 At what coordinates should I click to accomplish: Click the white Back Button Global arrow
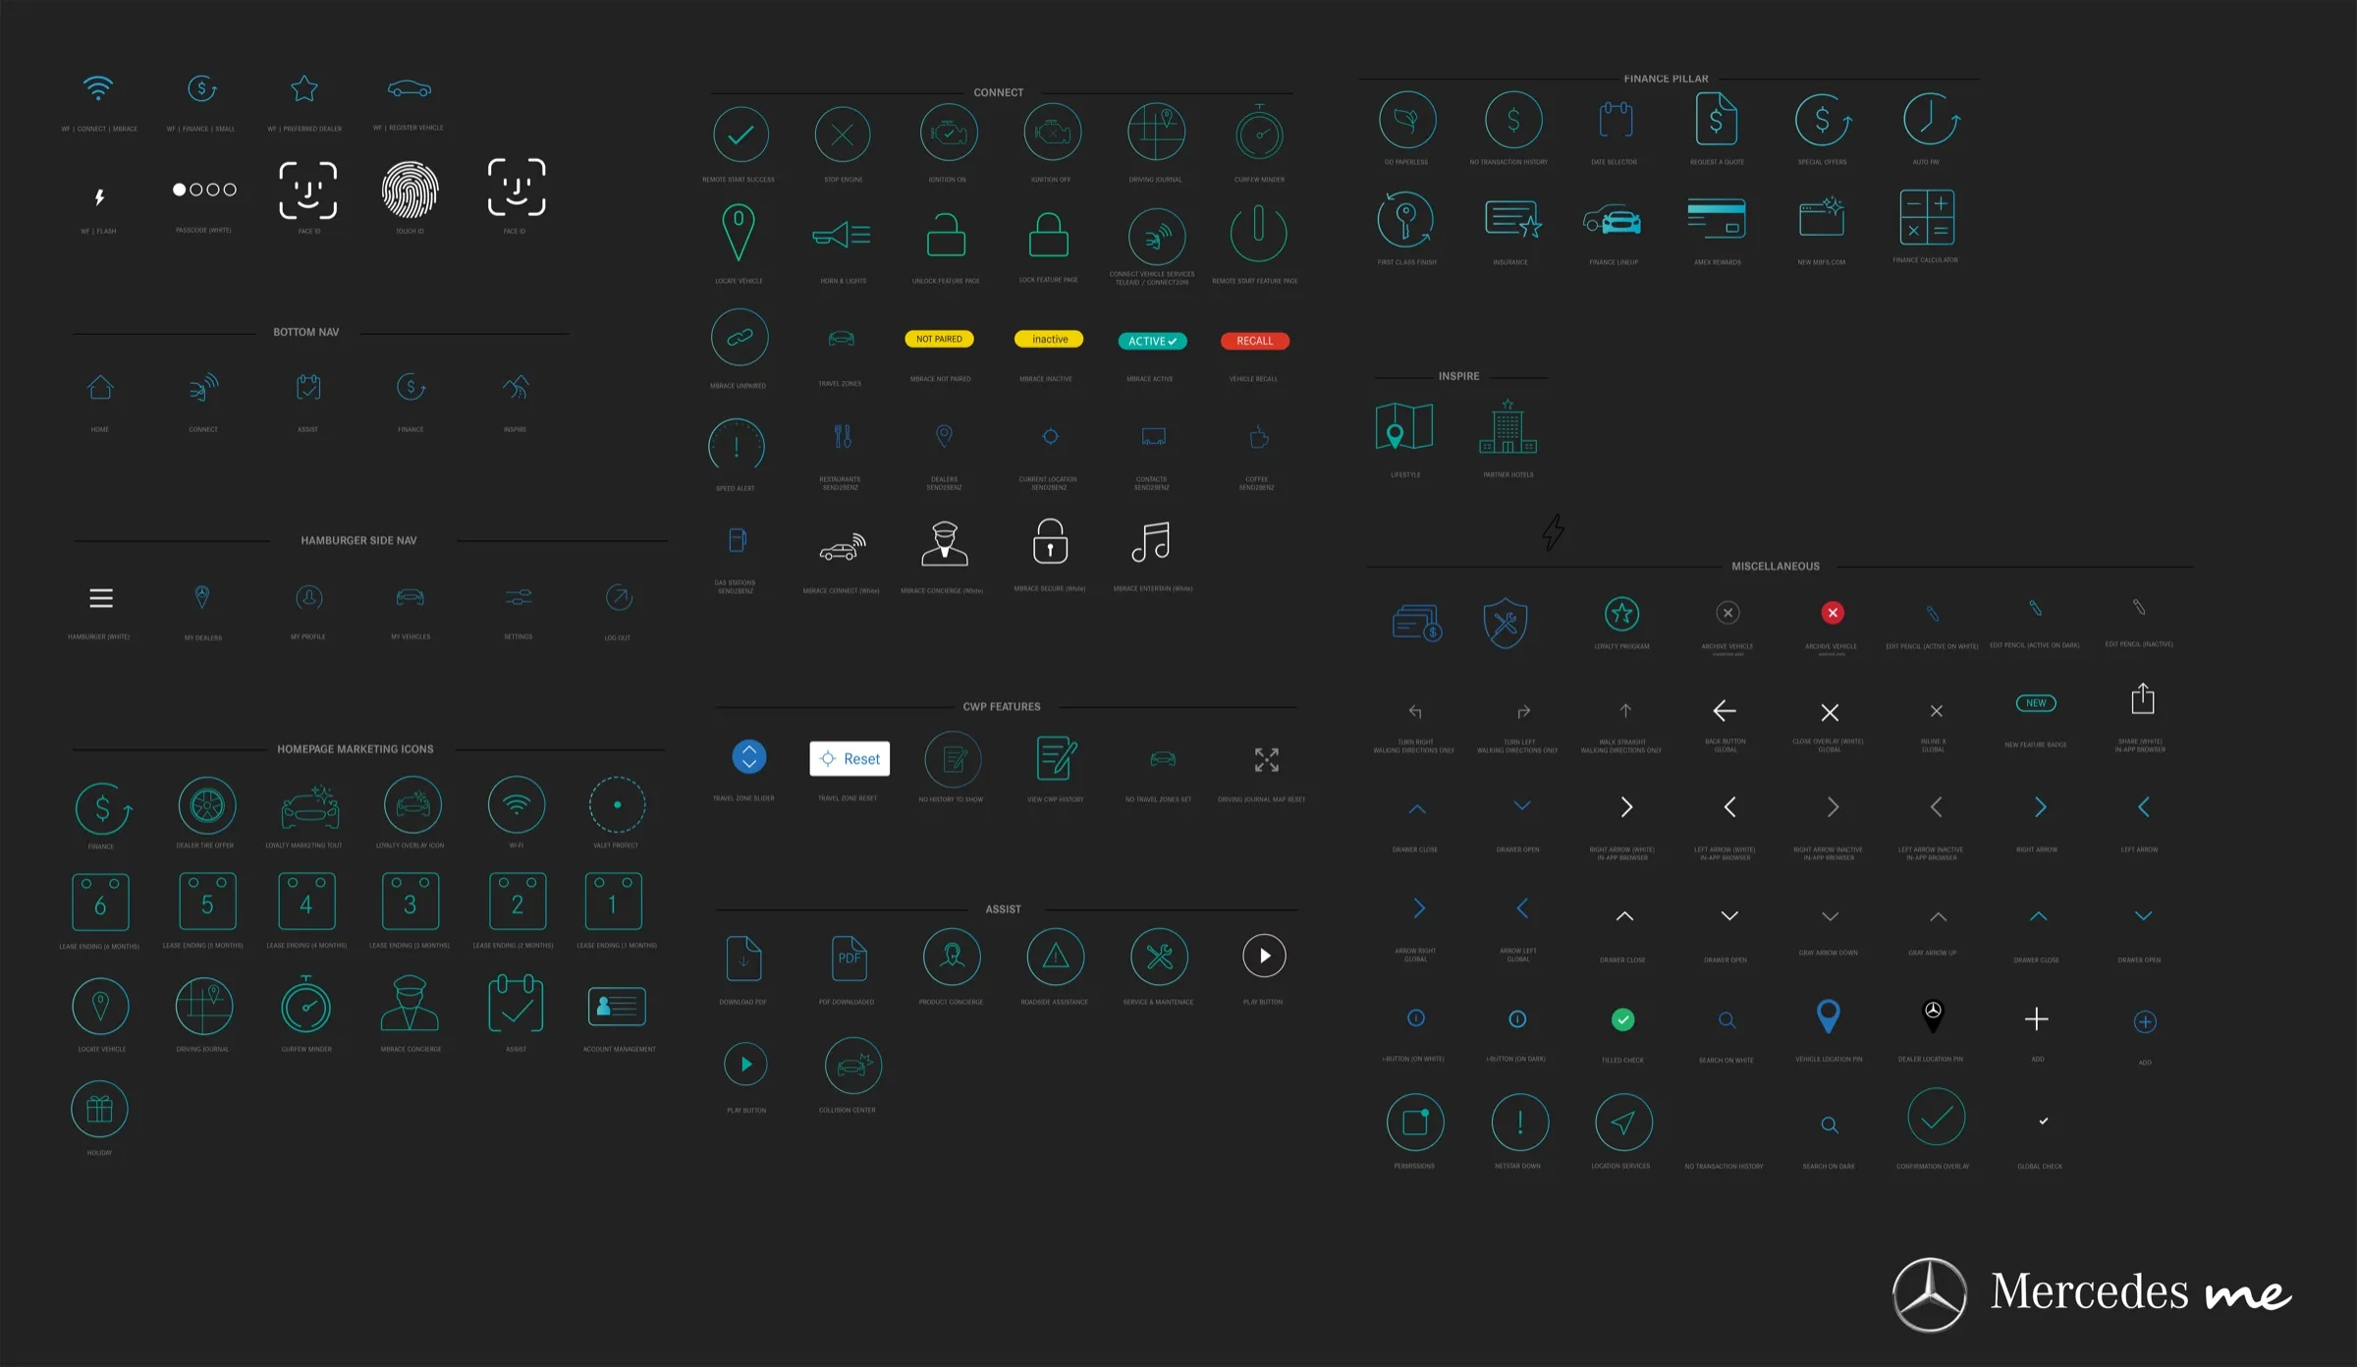[x=1725, y=711]
